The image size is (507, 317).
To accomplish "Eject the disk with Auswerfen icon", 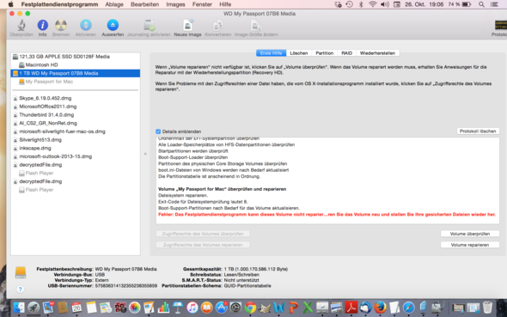I will click(113, 25).
